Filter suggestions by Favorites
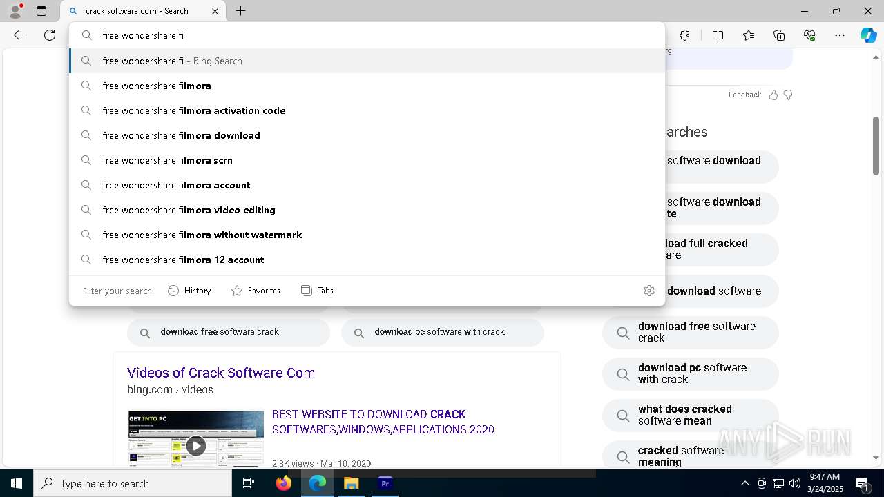 pos(256,291)
